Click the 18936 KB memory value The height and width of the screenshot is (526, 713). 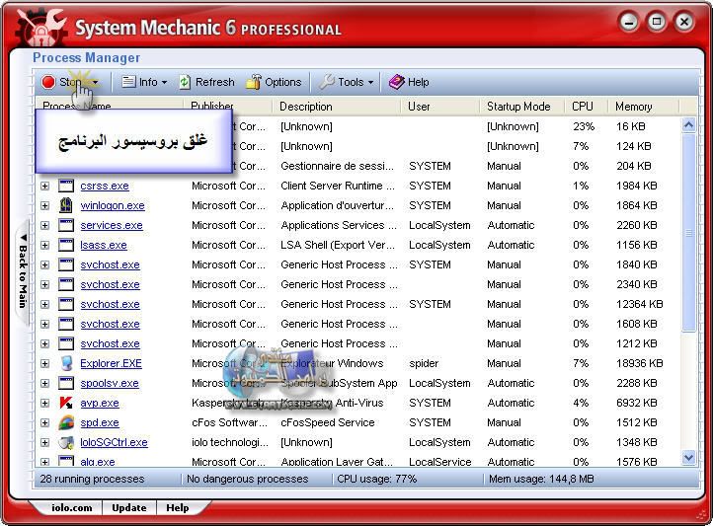click(639, 363)
